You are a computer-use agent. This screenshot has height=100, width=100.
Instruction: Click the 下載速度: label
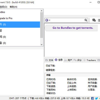tap(51, 86)
